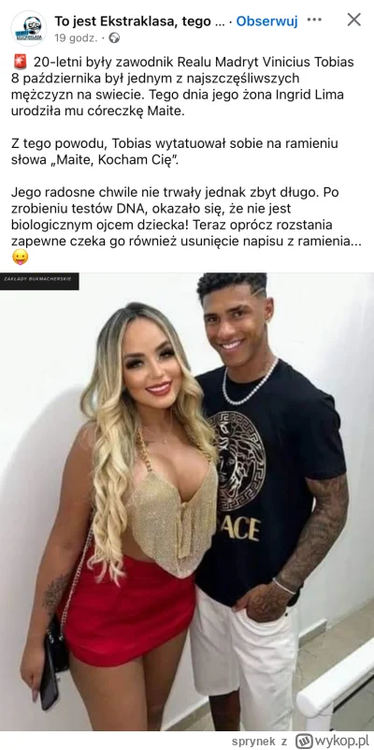Screen dimensions: 374x750
Task: Select the paragraph starting 'Jego radosne chwile'
Action: (186, 225)
